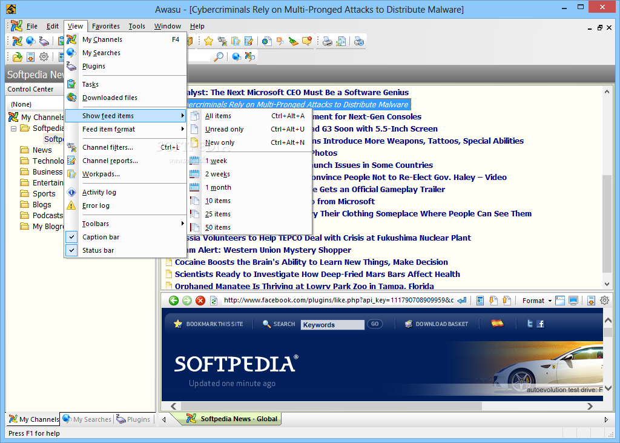Choose Downloaded files menu entry
The height and width of the screenshot is (443, 620).
[125, 98]
